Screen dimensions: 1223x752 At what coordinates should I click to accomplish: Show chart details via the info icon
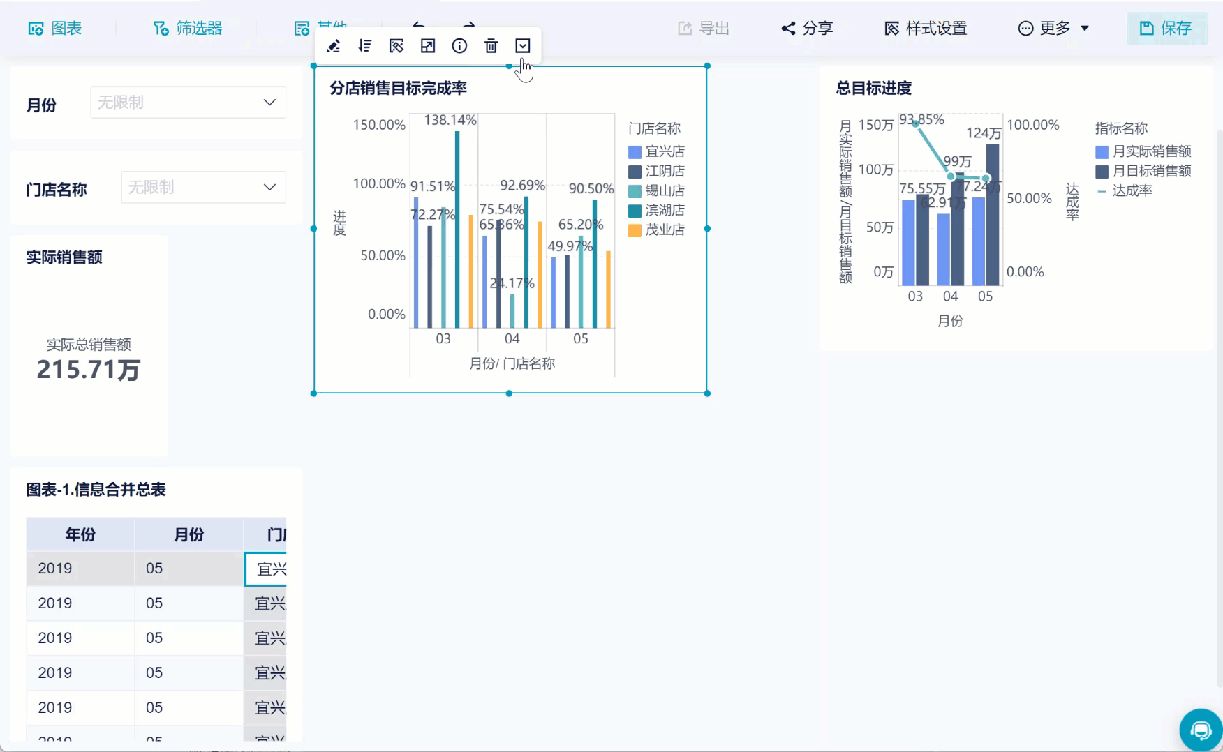(459, 46)
